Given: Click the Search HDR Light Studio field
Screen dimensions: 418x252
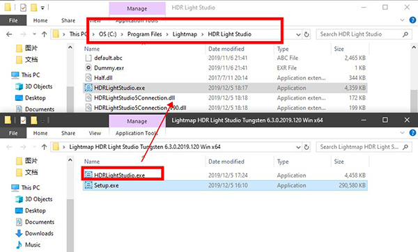Looking at the screenshot, I should click(364, 34).
